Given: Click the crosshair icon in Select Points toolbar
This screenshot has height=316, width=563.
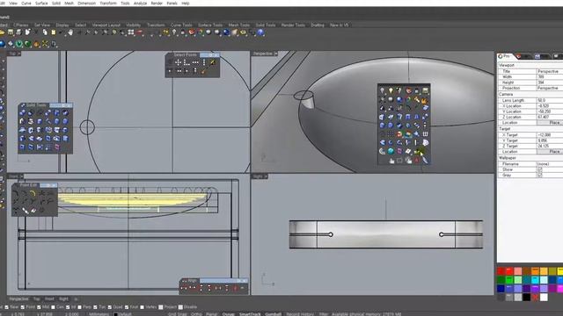Looking at the screenshot, I should (178, 62).
